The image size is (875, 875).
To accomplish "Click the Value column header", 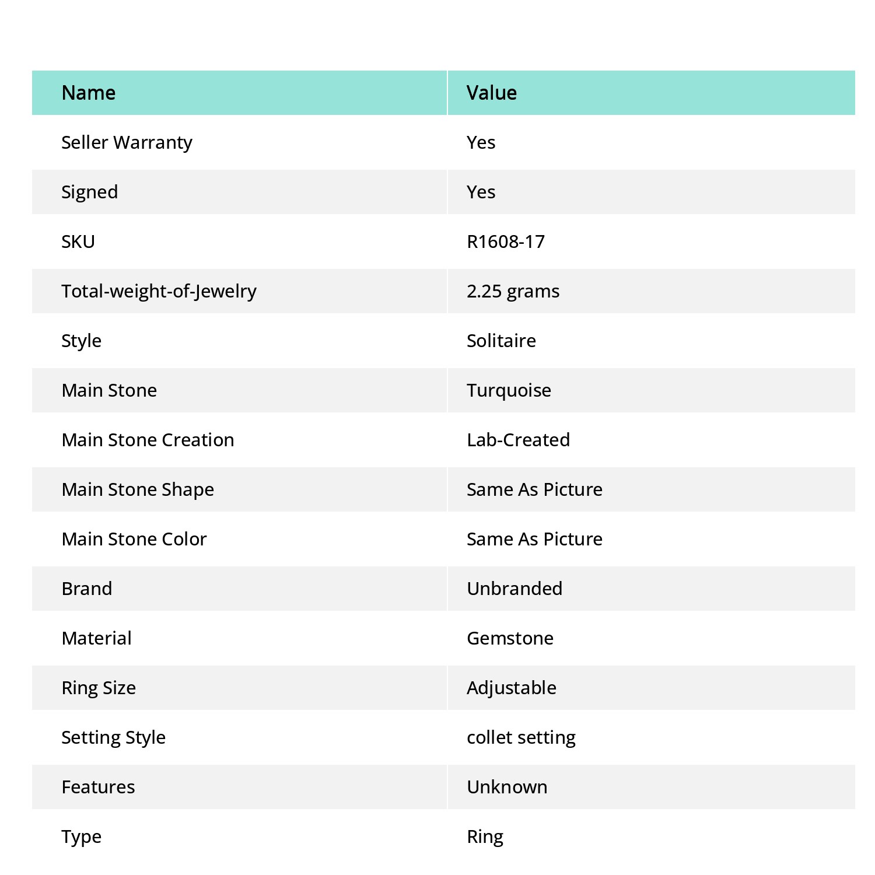I will (x=492, y=93).
